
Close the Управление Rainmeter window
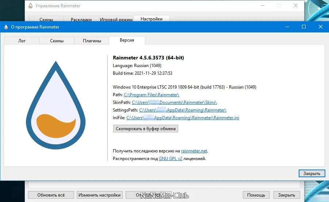click(x=296, y=6)
